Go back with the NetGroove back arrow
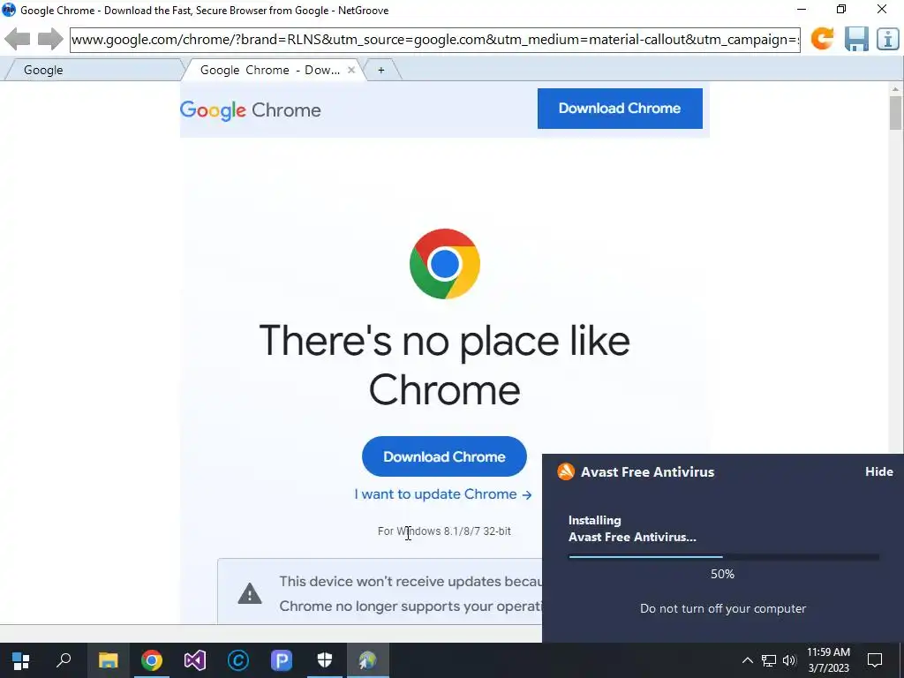This screenshot has height=678, width=904. click(x=18, y=39)
